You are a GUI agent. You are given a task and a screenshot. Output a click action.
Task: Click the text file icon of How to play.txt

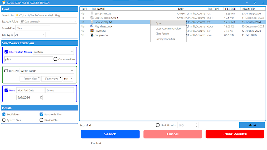point(92,22)
